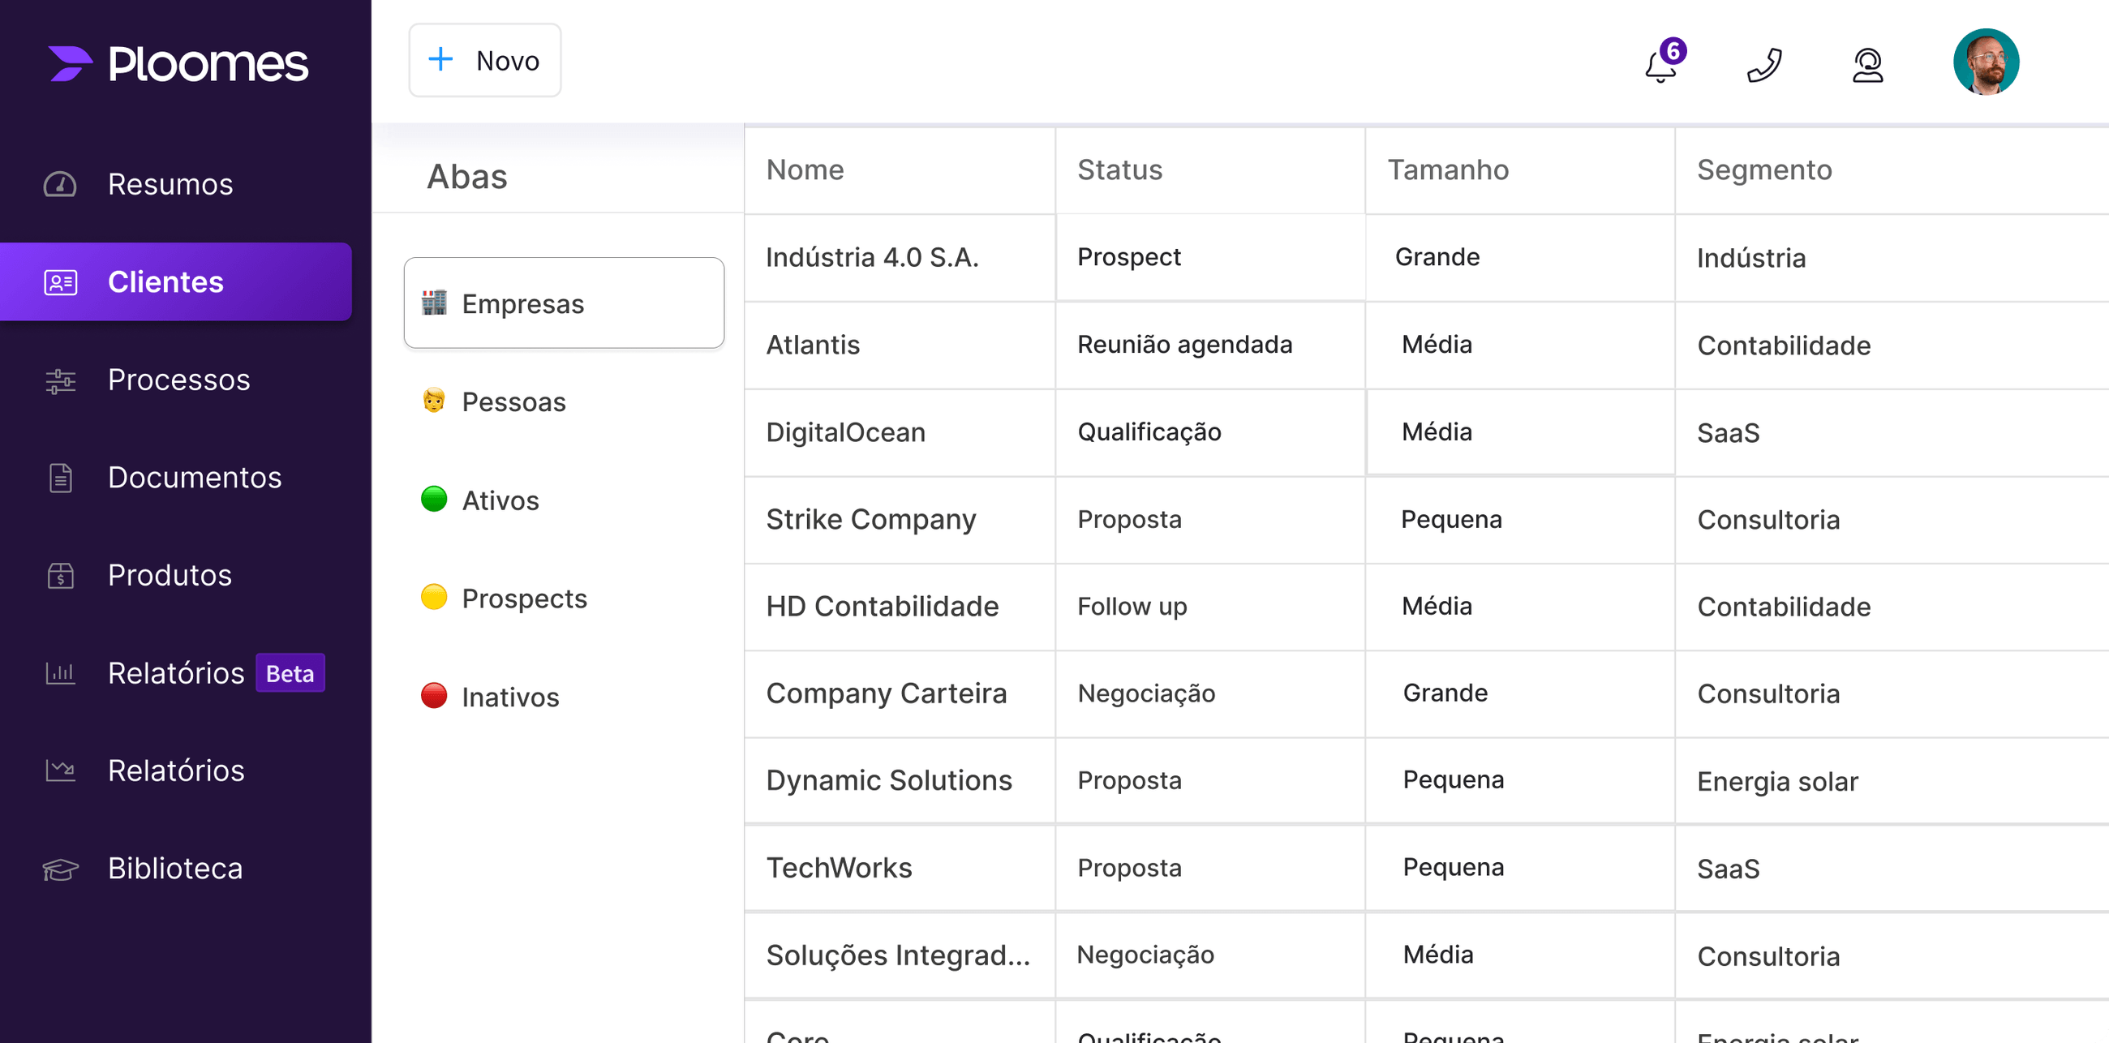Open support with the headset icon

(x=1867, y=64)
